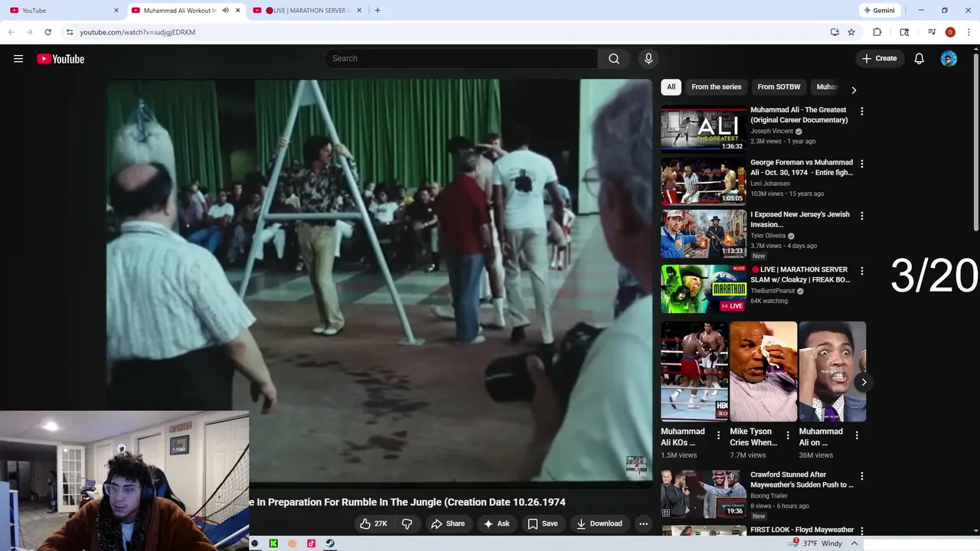Download the current video

tap(599, 523)
